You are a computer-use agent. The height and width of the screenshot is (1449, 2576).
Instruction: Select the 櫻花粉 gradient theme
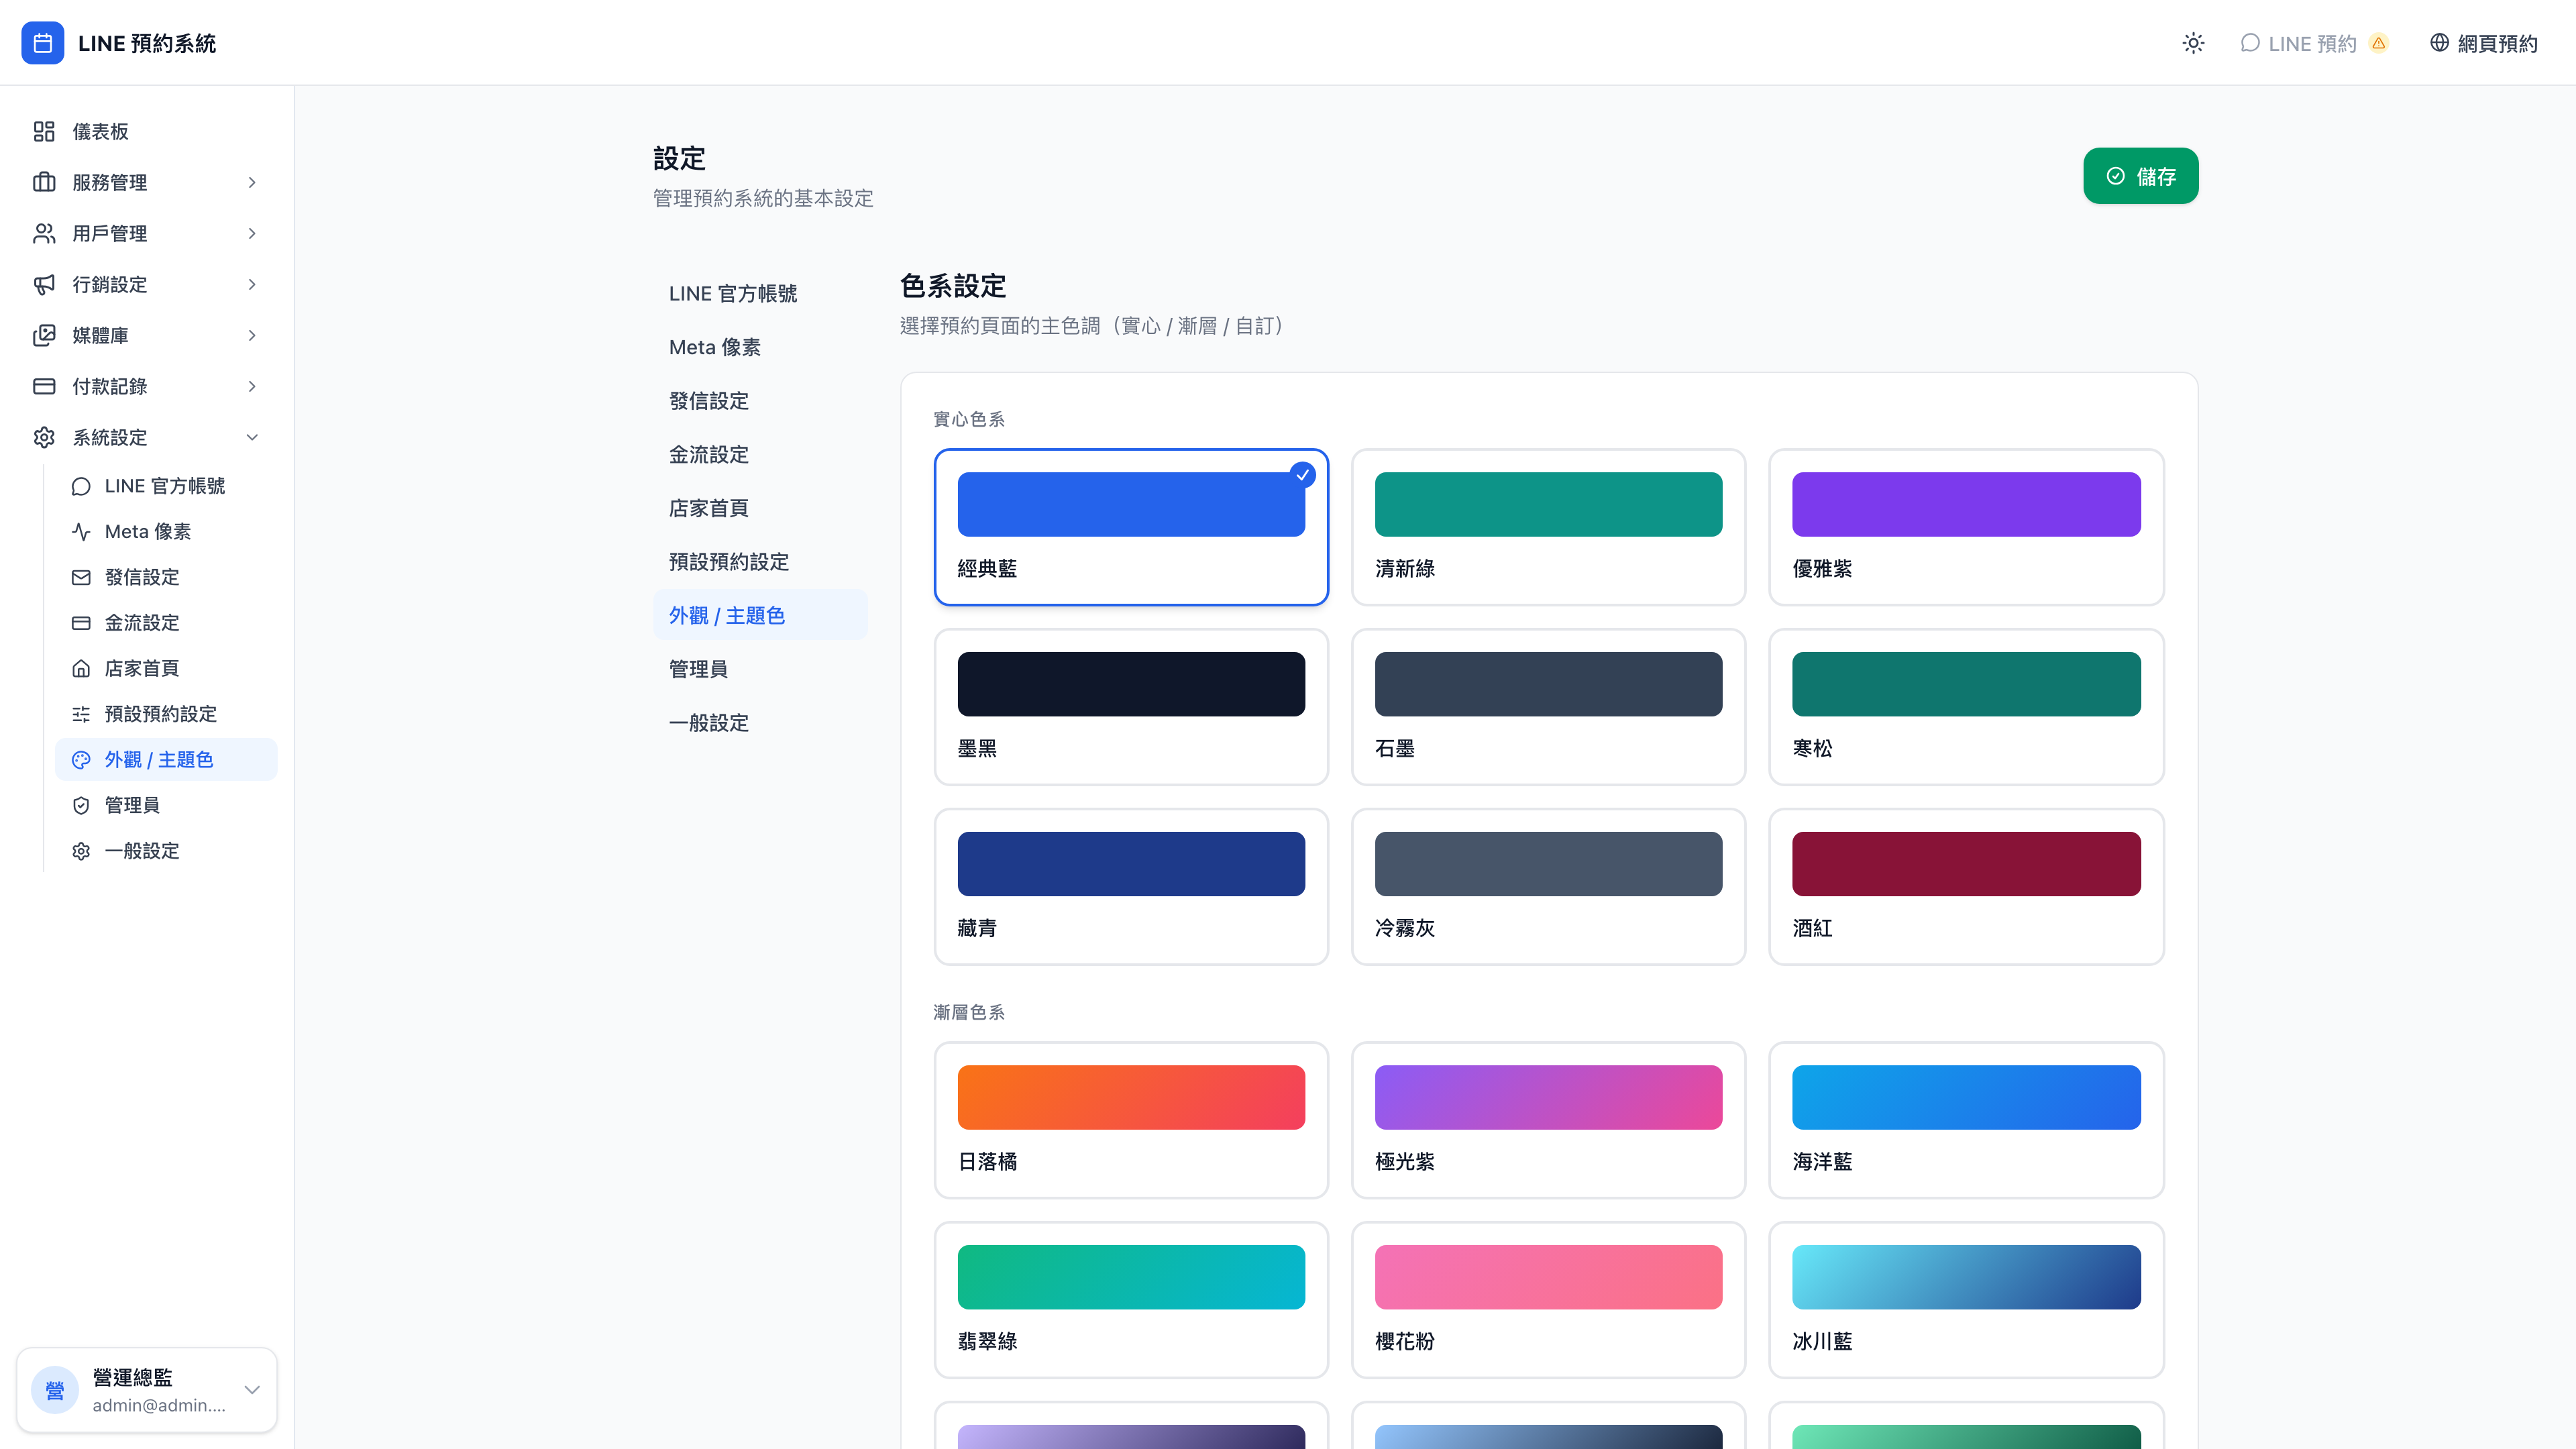pyautogui.click(x=1548, y=1300)
